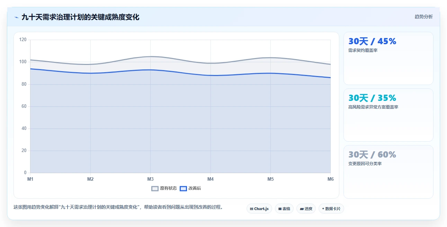Select the 表格 tag chip

tap(284, 209)
